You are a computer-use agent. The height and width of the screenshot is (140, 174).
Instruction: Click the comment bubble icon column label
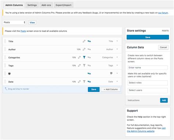pos(9,74)
